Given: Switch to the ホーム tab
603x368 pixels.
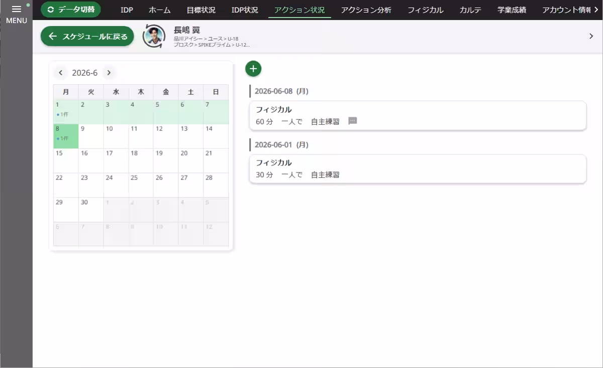Looking at the screenshot, I should click(160, 10).
